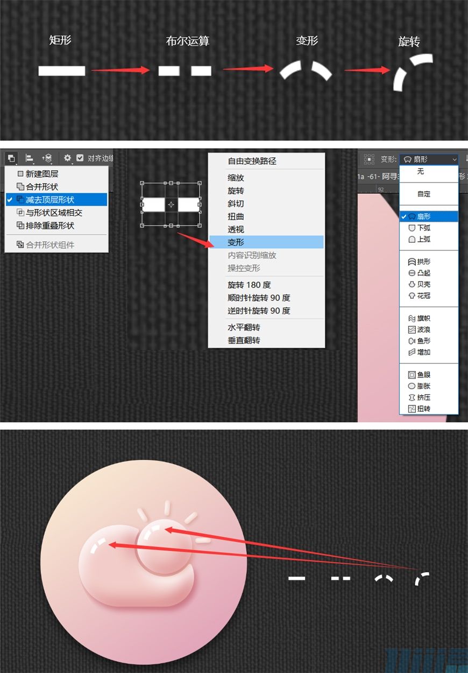This screenshot has width=468, height=673.
Task: Choose highlighted 变形 in the context menu
Action: (x=266, y=242)
